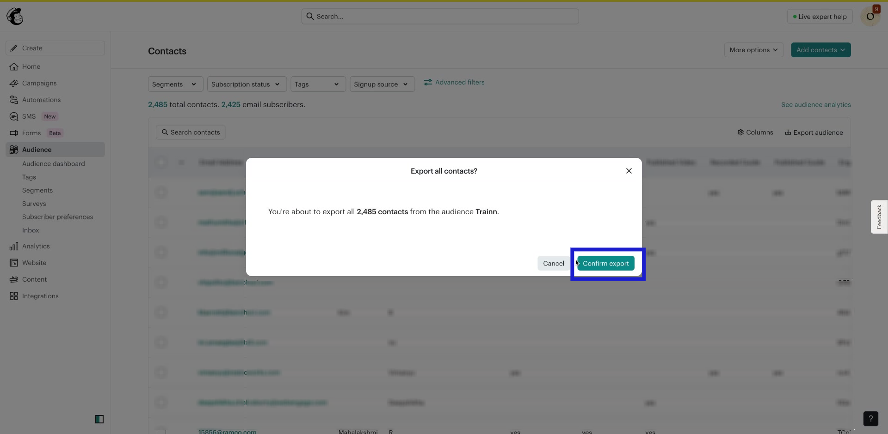Select the checkbox beside 15856@ramco.com

(161, 431)
